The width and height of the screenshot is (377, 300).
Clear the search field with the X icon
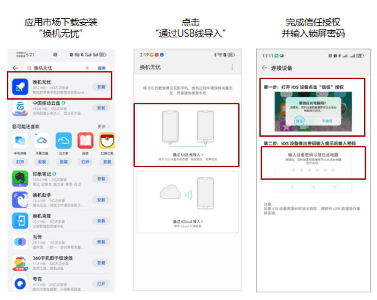(87, 68)
